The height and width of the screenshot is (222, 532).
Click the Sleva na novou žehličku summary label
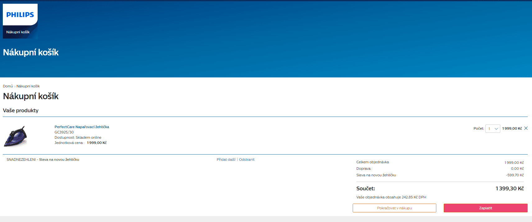(376, 175)
